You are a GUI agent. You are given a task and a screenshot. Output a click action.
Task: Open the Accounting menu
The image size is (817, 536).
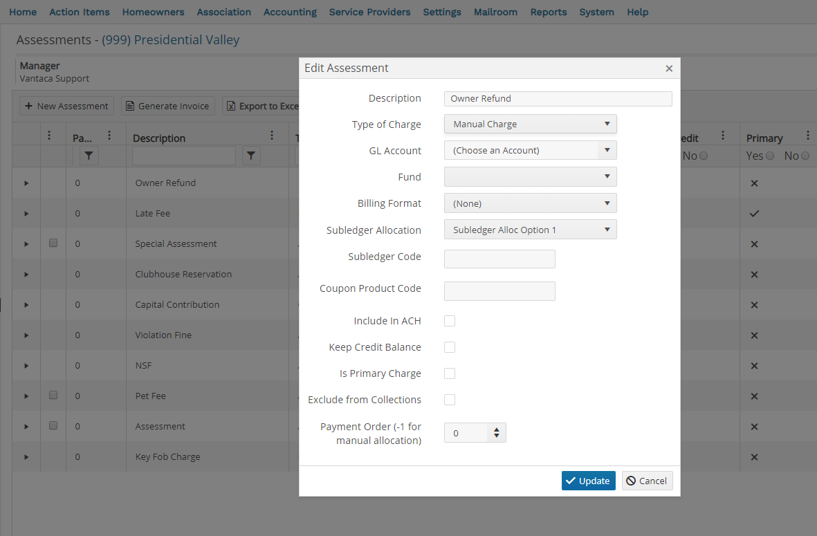click(x=290, y=12)
